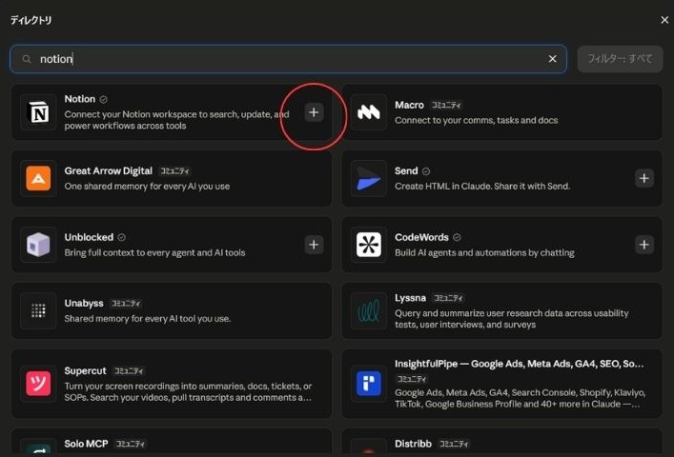Click the コミュニティ tag beside Great Arrow Digital
This screenshot has height=457, width=674.
174,171
